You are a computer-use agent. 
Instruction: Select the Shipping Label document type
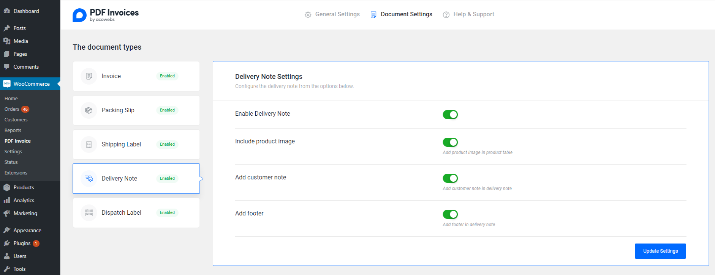pyautogui.click(x=136, y=145)
